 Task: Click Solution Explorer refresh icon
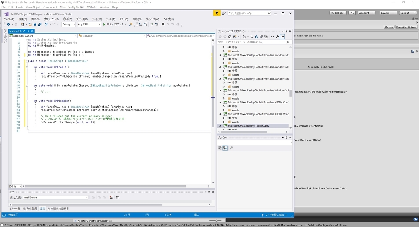tap(256, 37)
